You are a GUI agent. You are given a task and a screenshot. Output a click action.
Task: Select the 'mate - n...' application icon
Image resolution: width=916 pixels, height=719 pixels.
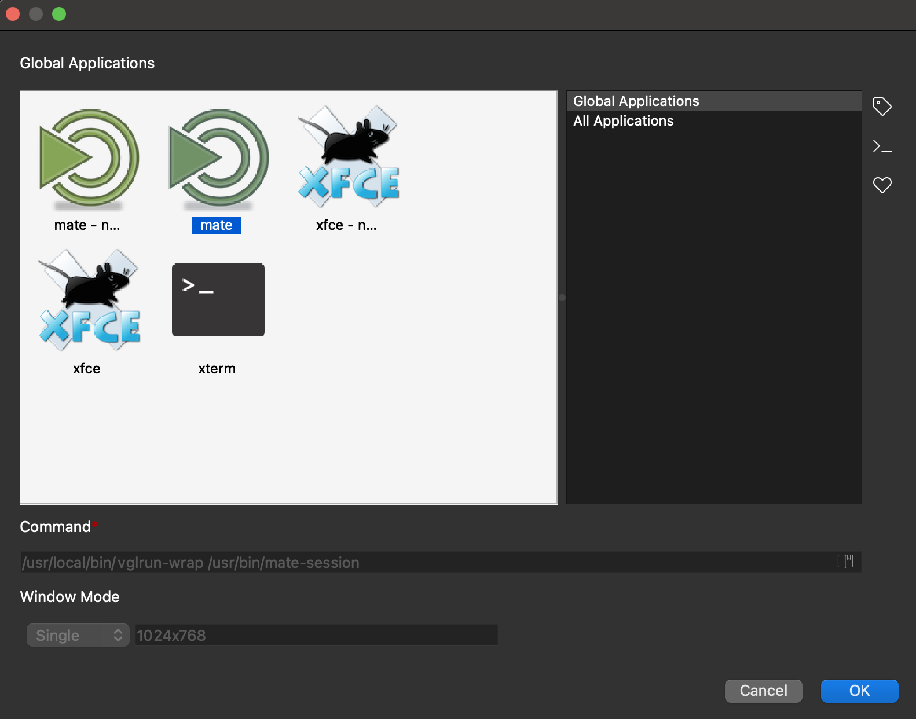click(x=89, y=159)
